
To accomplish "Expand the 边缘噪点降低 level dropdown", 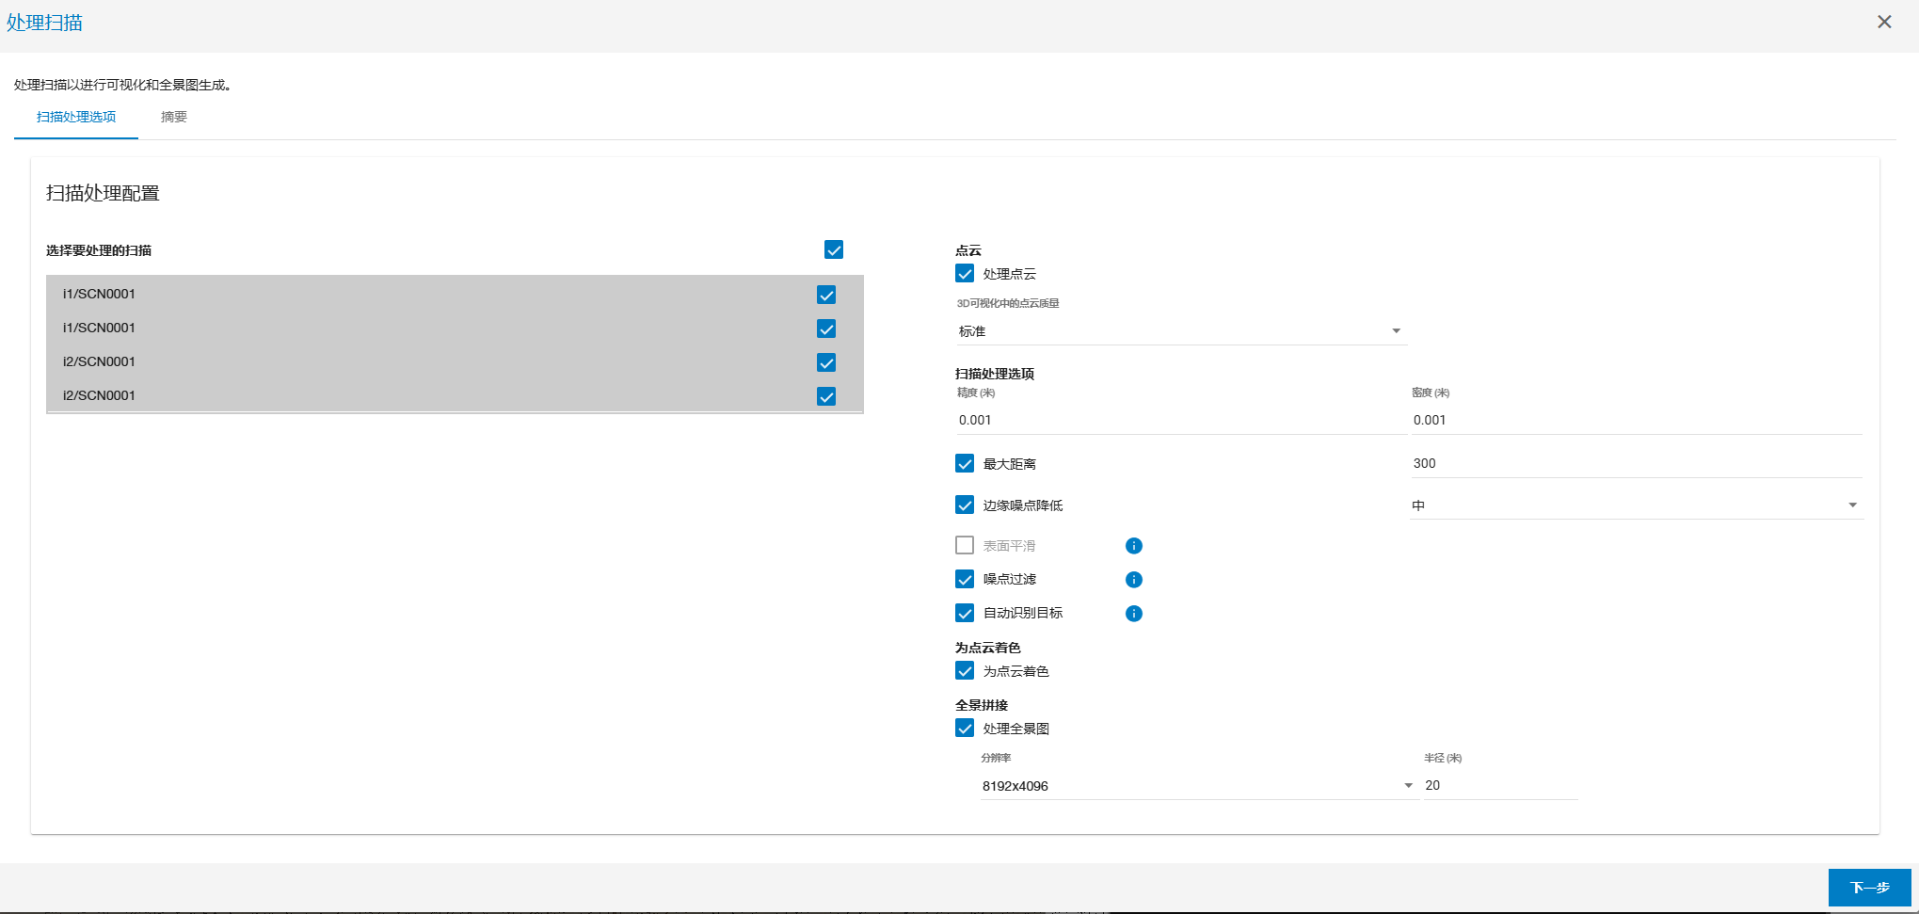I will coord(1634,505).
